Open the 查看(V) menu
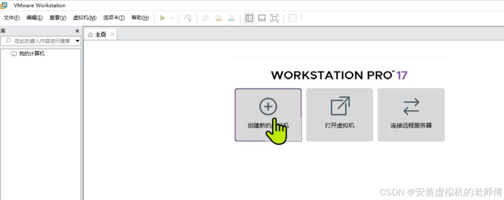The image size is (504, 200). [x=58, y=18]
